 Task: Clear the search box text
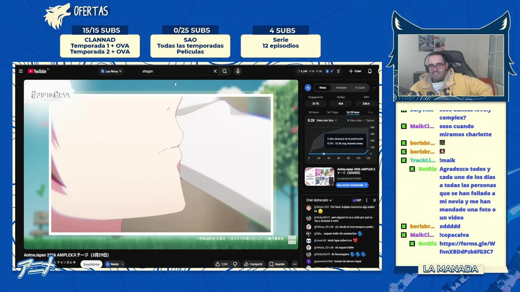215,71
